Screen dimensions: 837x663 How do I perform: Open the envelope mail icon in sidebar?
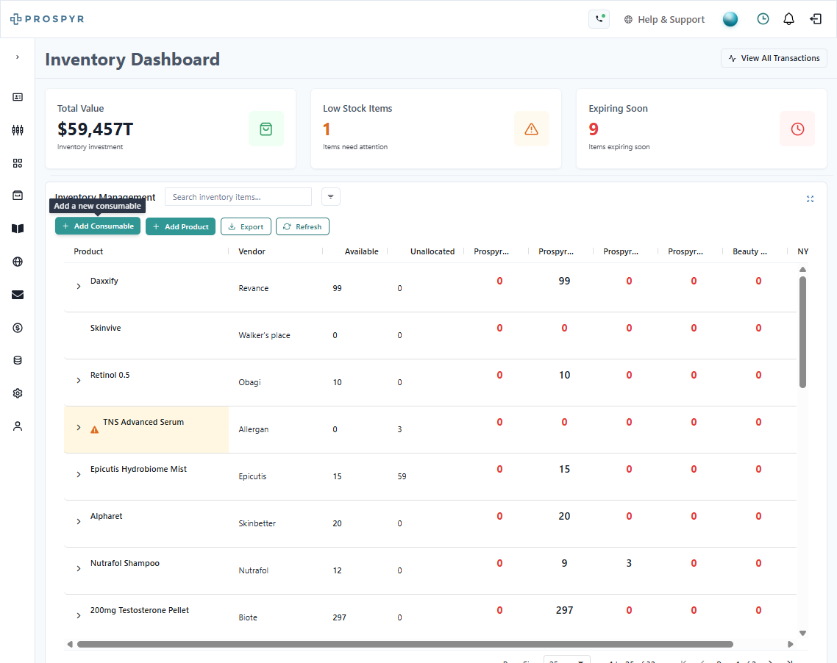click(x=18, y=295)
